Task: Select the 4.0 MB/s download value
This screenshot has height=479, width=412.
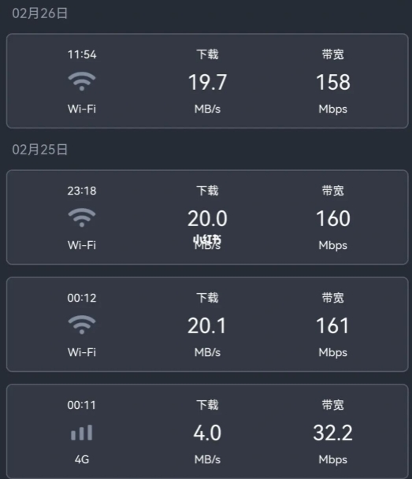Action: 207,433
